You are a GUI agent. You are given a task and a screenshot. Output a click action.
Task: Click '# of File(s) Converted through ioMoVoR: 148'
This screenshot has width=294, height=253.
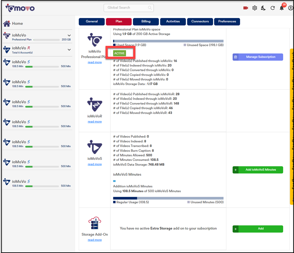(x=146, y=103)
